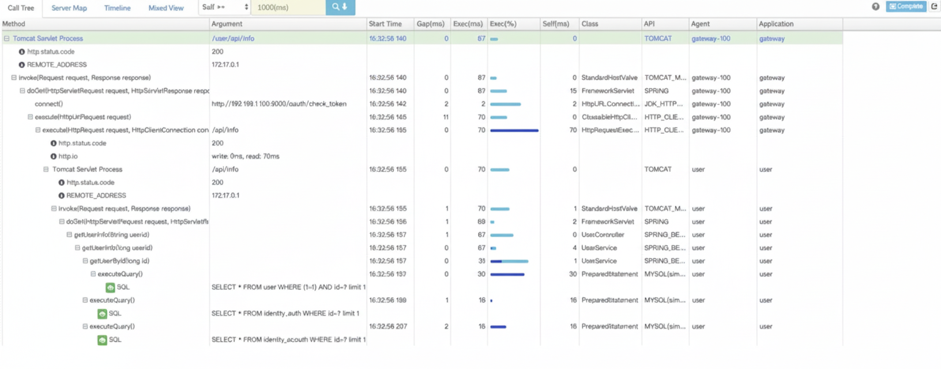Collapse getUserInfo(long userid) node

77,248
